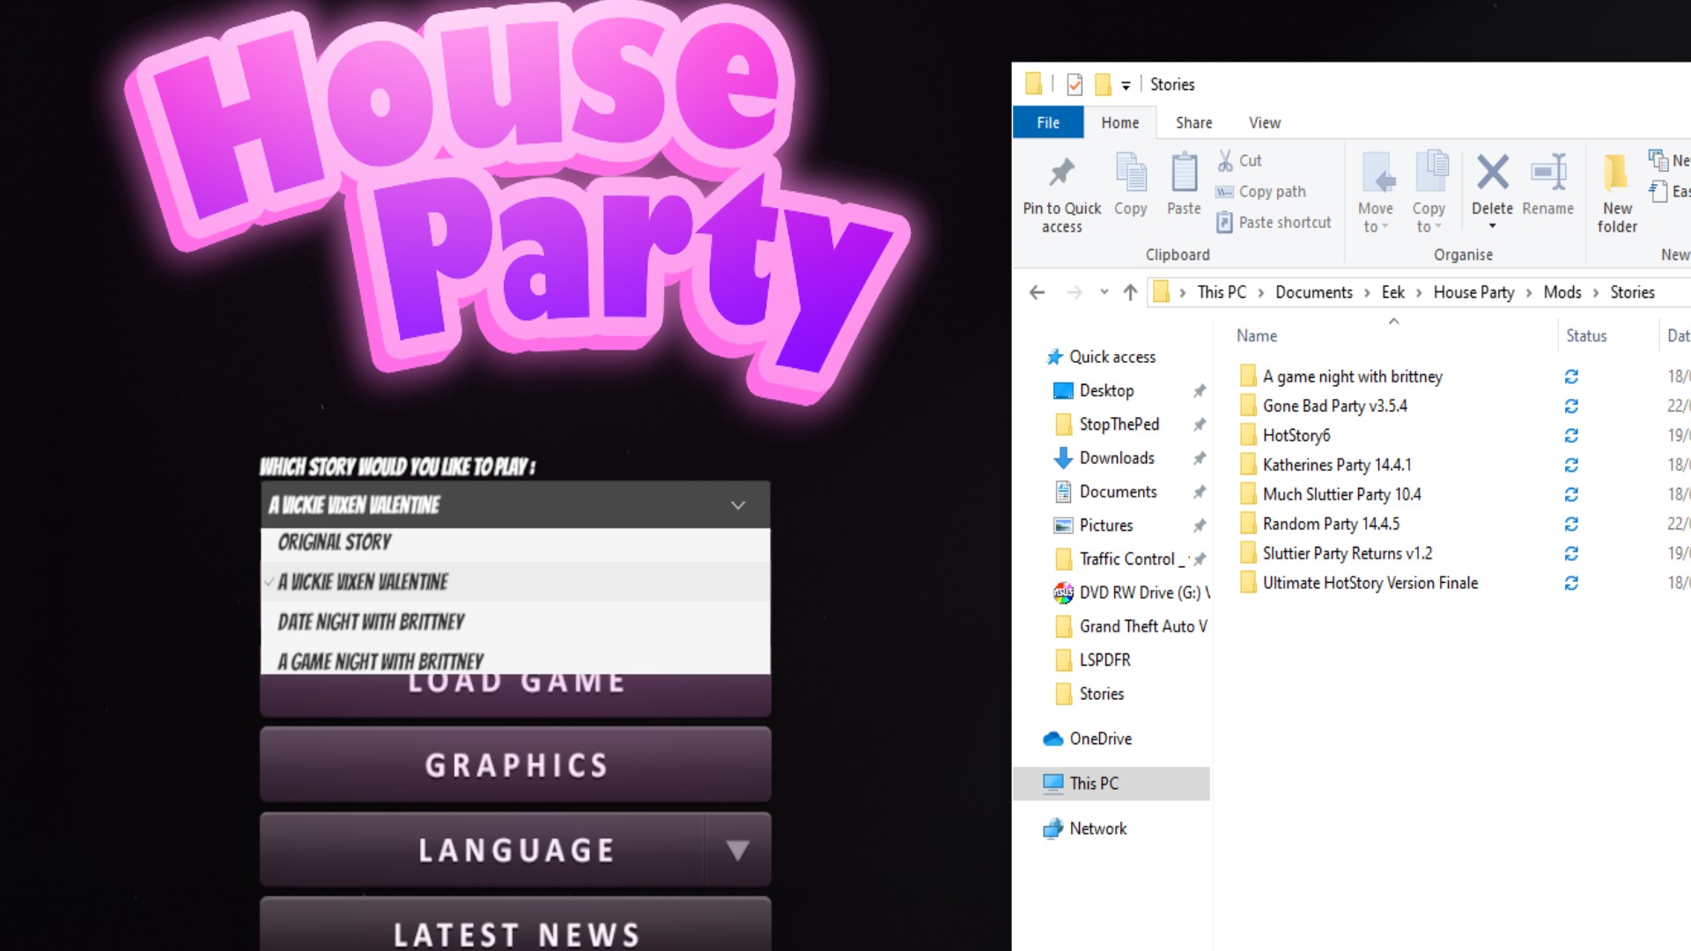The width and height of the screenshot is (1691, 951).
Task: Open the Gone Bad Party v3.5.4 folder
Action: click(1334, 406)
